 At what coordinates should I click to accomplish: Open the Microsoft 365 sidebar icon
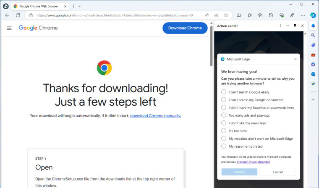pos(313,65)
